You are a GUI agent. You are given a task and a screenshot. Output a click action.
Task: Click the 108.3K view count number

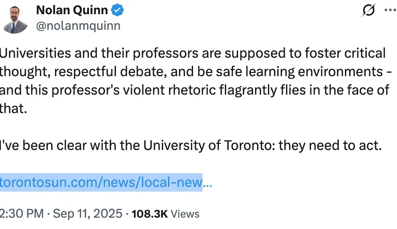(x=150, y=213)
